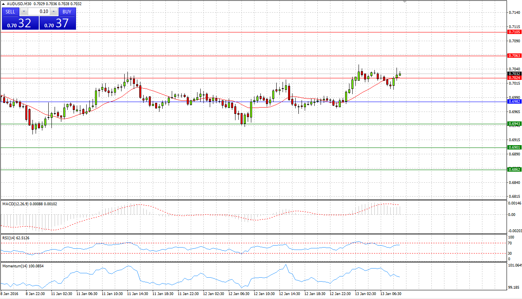The height and width of the screenshot is (299, 522).
Task: Click the 0.6862 green price level label
Action: [x=514, y=169]
